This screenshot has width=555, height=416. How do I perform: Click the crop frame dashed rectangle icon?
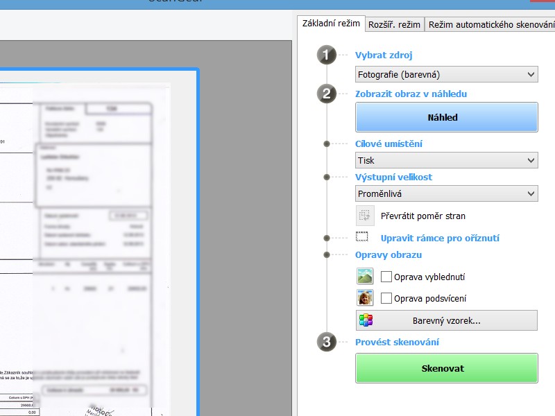361,236
